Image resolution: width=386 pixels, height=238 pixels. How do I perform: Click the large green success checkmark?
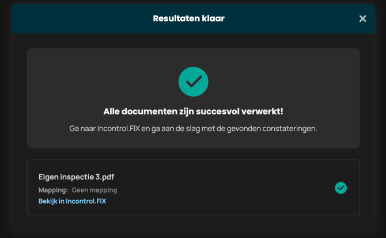193,82
